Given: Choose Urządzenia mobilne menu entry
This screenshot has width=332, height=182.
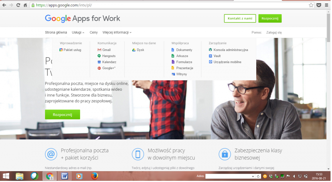Looking at the screenshot, I should 227,62.
